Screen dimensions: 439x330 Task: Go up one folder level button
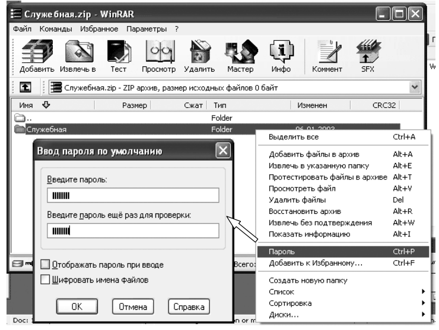(25, 87)
